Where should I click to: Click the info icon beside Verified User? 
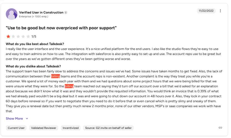coord(66,12)
